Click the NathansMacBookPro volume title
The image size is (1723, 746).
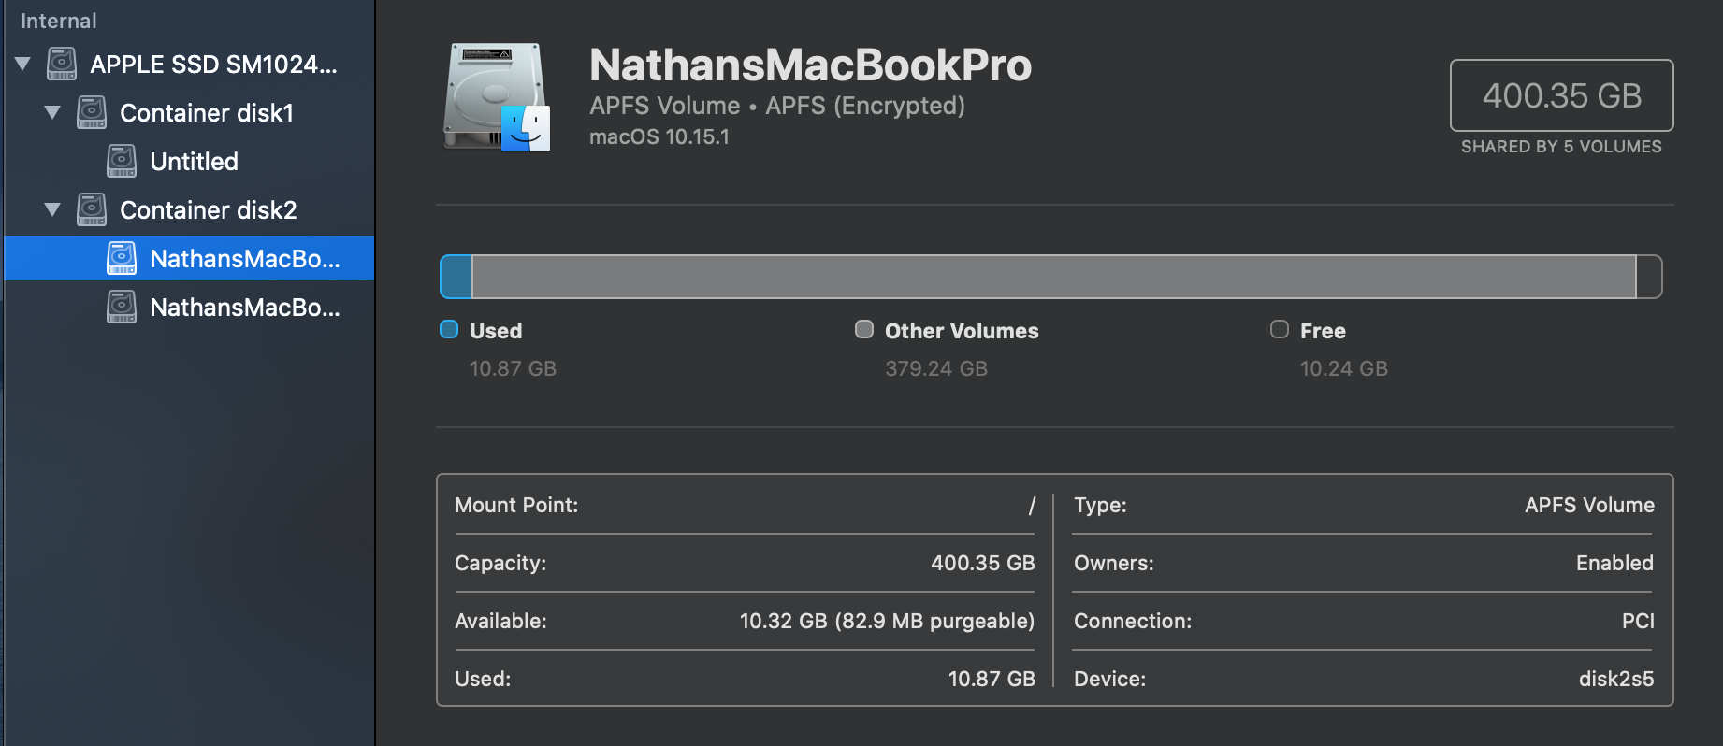(x=810, y=65)
